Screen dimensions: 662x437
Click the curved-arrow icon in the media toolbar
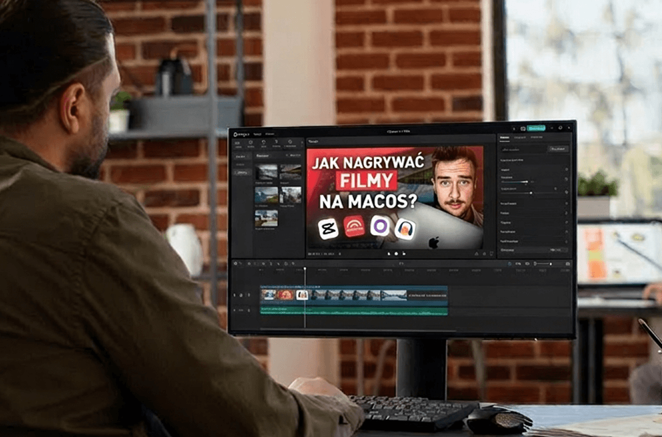click(263, 144)
